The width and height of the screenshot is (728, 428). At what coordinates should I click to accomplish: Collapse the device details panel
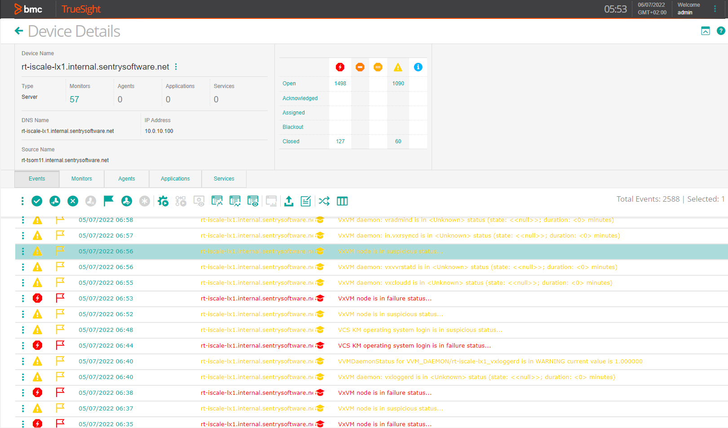tap(705, 31)
